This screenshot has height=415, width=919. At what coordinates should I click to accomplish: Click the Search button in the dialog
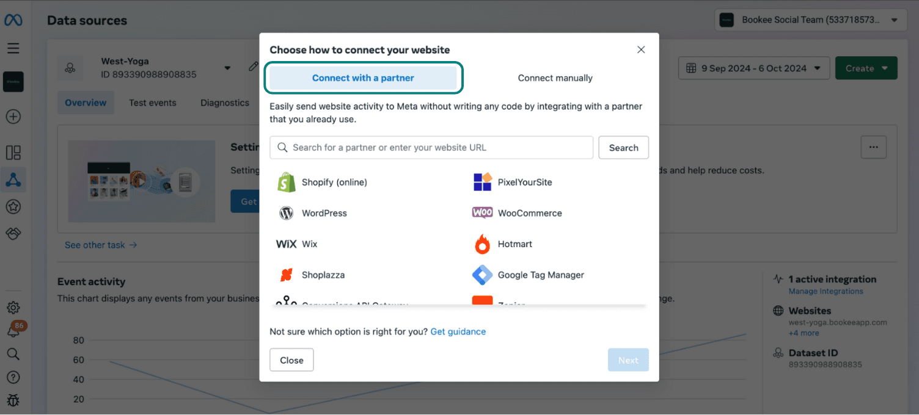[623, 148]
